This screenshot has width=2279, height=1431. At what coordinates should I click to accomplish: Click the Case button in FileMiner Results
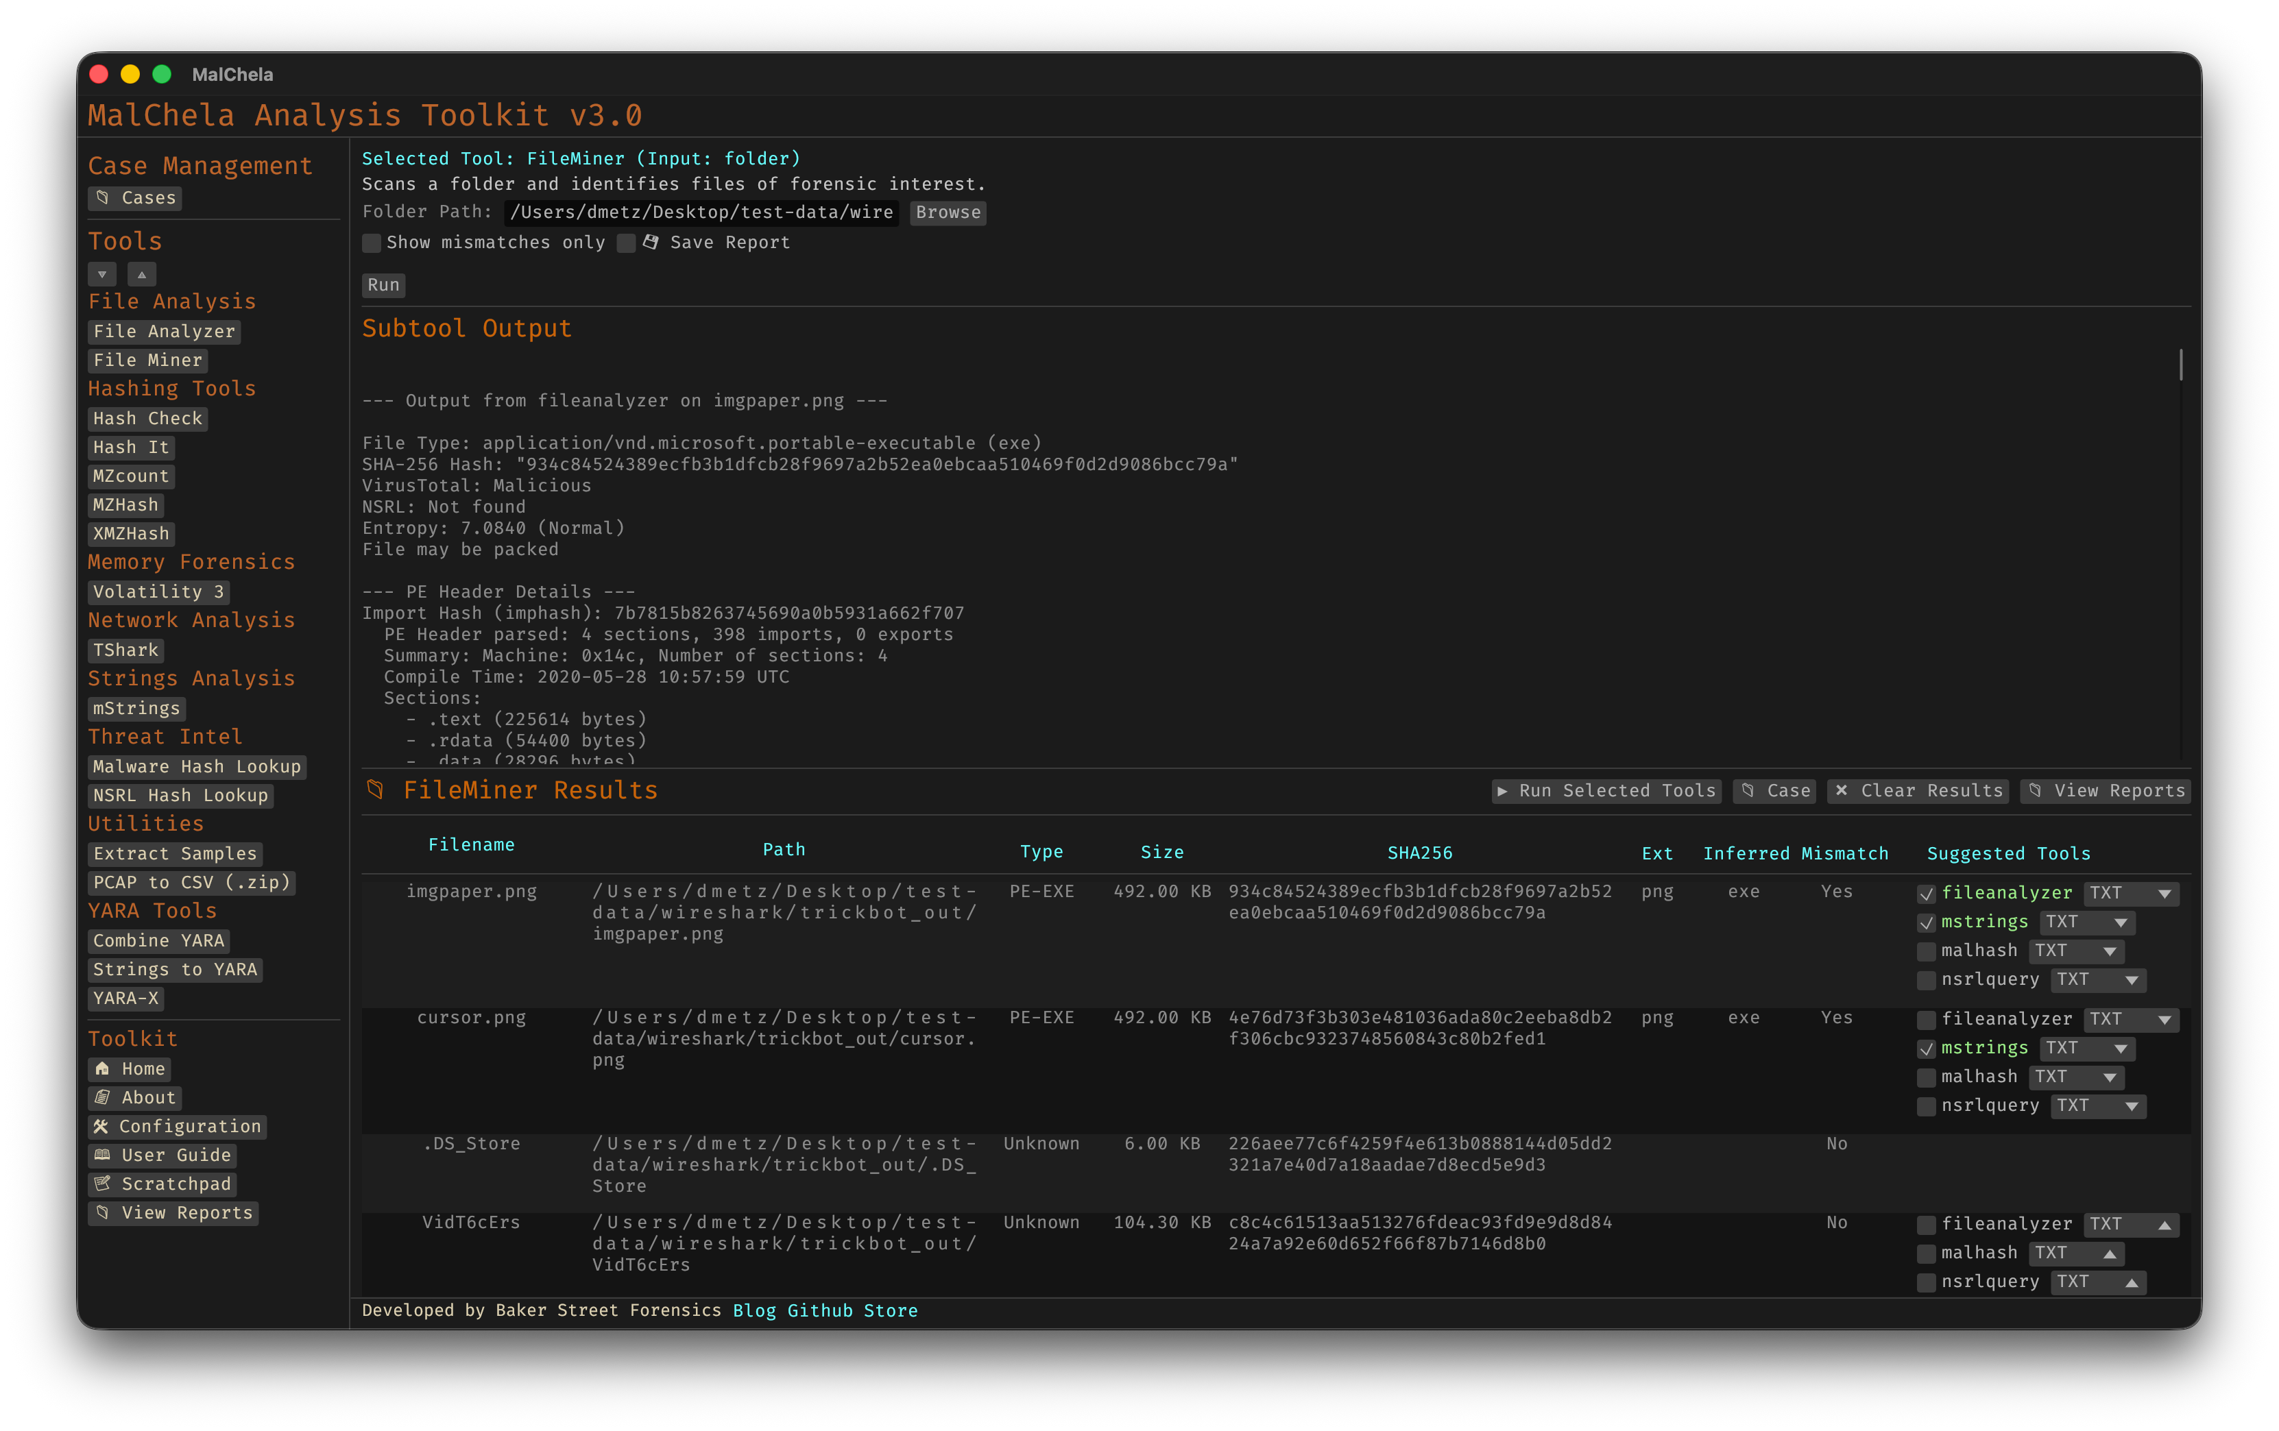[1774, 791]
